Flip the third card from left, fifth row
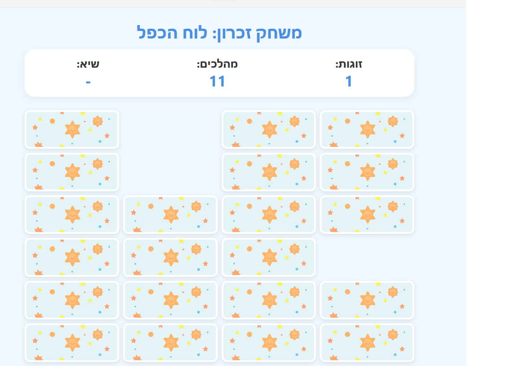516x366 pixels. [269, 300]
